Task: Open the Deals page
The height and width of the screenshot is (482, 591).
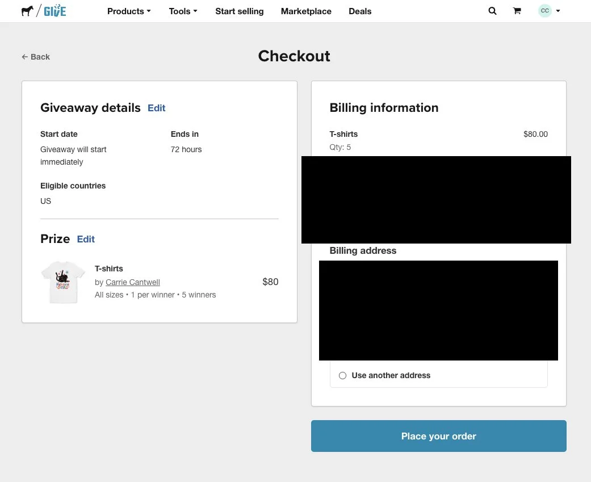Action: (360, 11)
